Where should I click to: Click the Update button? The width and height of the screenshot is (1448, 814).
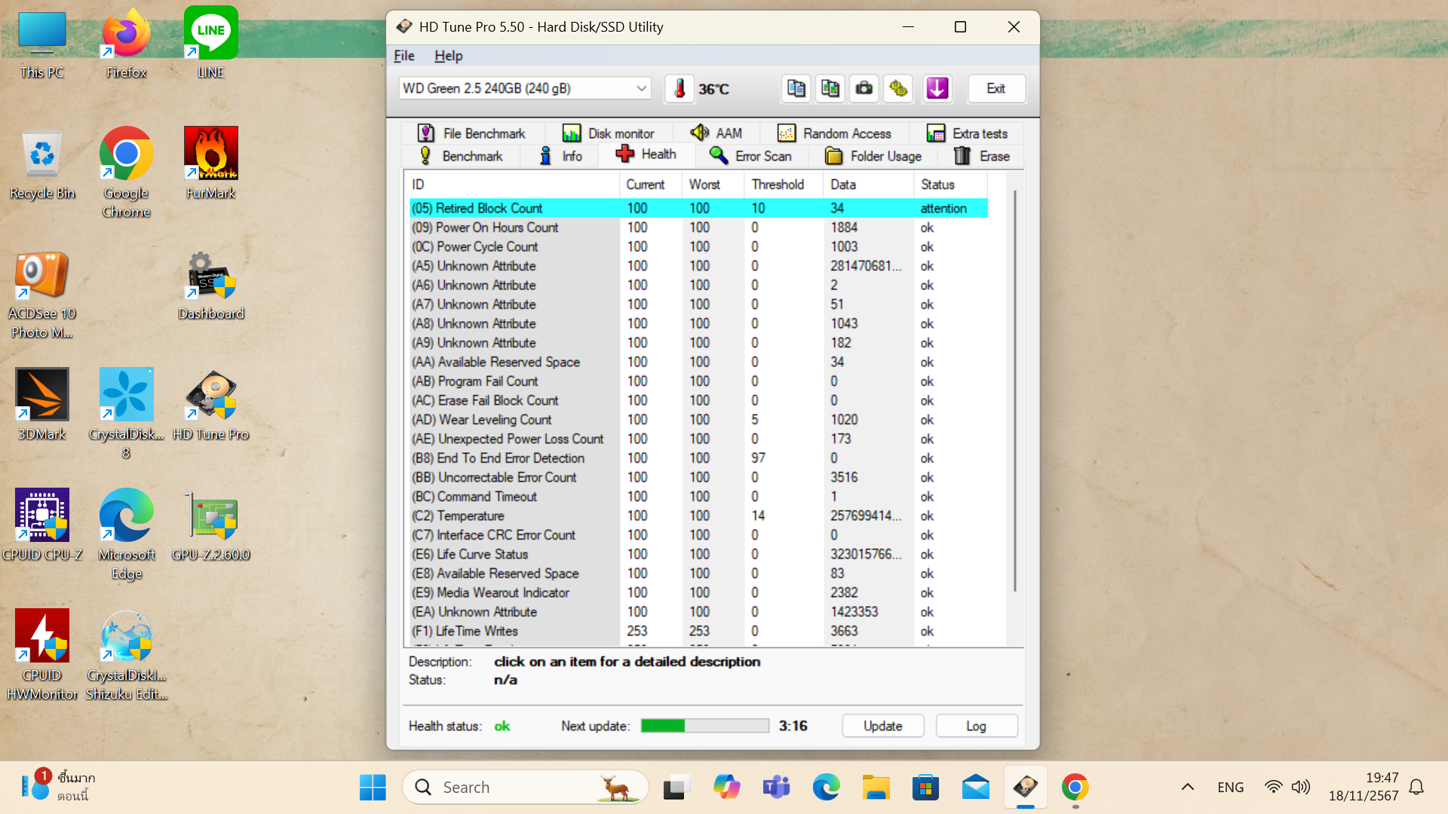point(882,726)
